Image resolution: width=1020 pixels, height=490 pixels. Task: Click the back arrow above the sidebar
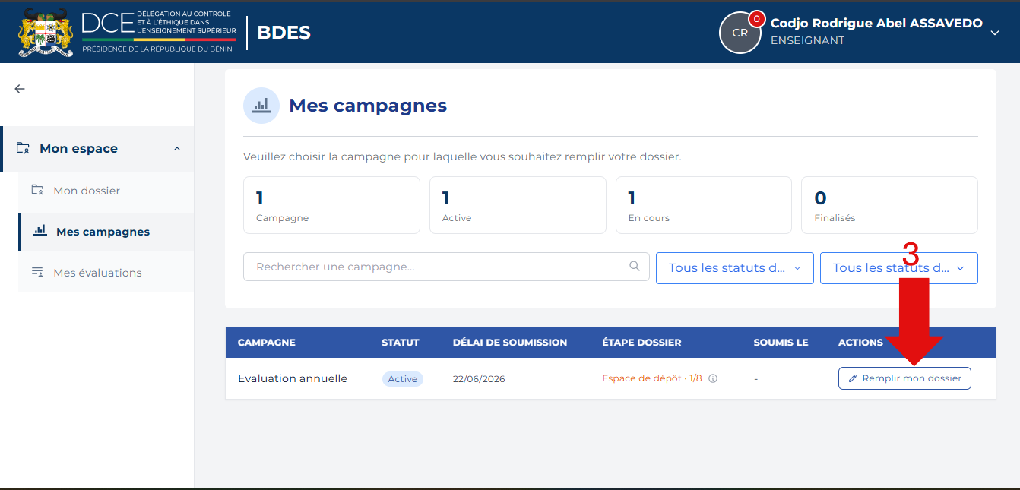click(x=20, y=89)
